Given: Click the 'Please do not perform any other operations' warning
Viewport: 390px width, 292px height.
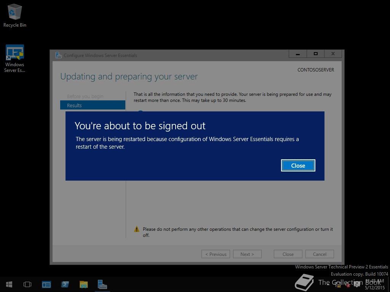Looking at the screenshot, I should (x=238, y=232).
